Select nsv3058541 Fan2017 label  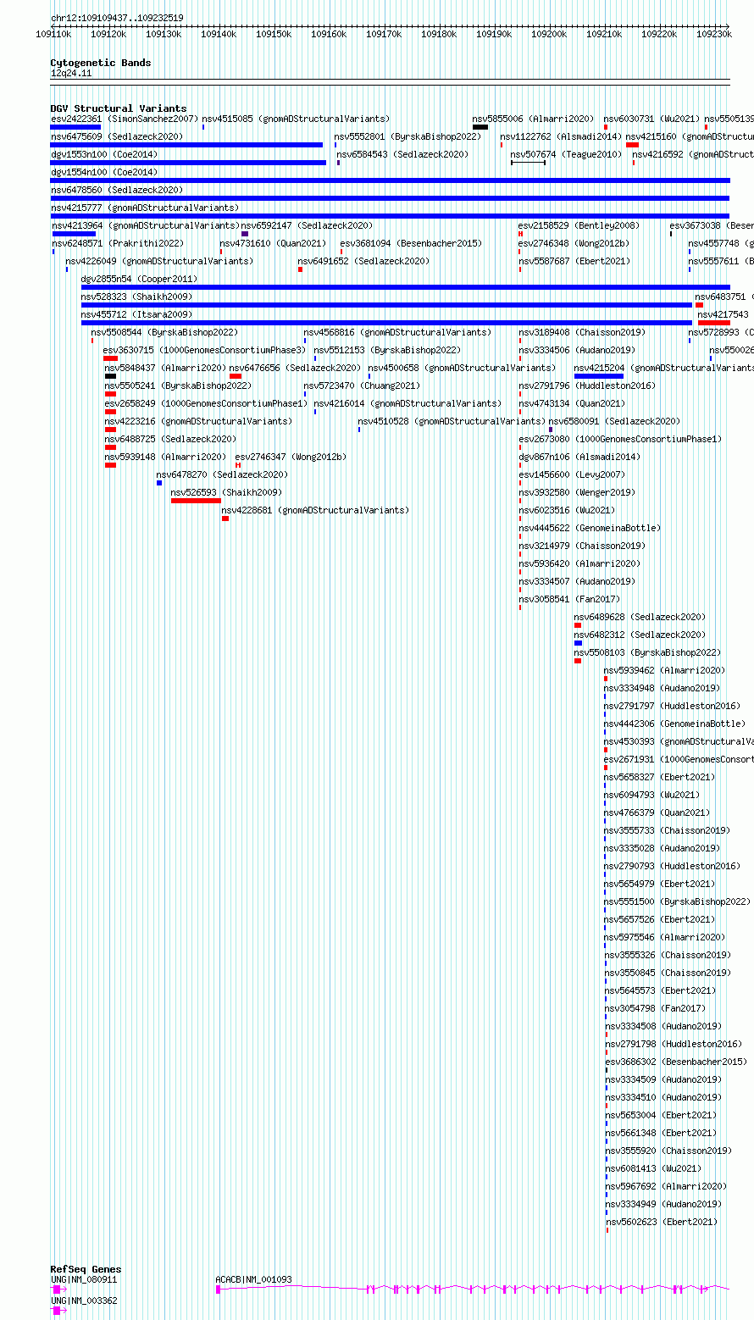coord(569,599)
